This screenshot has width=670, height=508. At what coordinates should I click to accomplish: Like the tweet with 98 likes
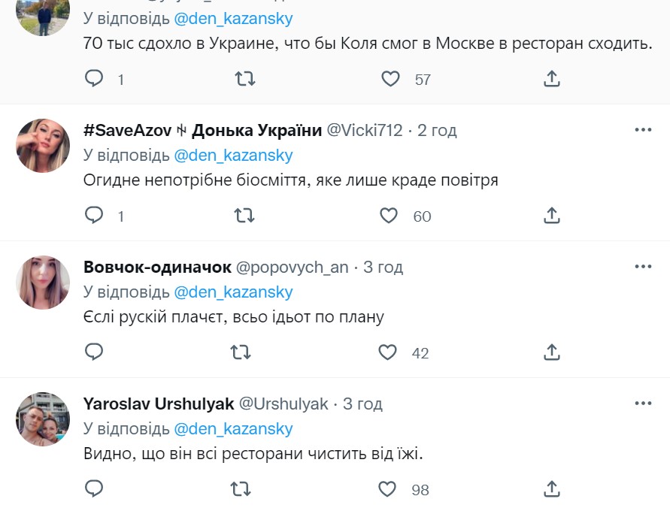tap(387, 489)
